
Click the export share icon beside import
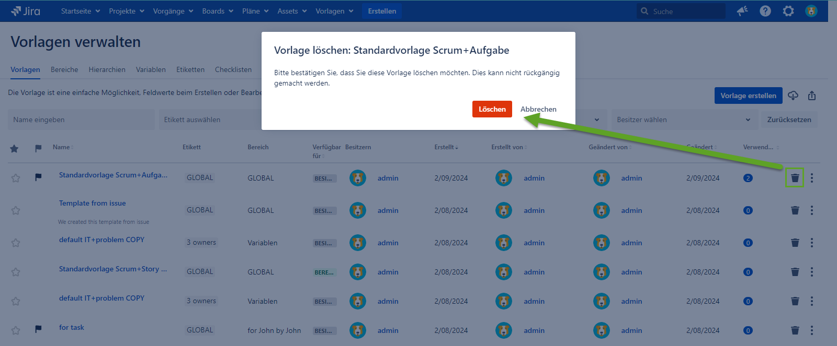coord(812,96)
